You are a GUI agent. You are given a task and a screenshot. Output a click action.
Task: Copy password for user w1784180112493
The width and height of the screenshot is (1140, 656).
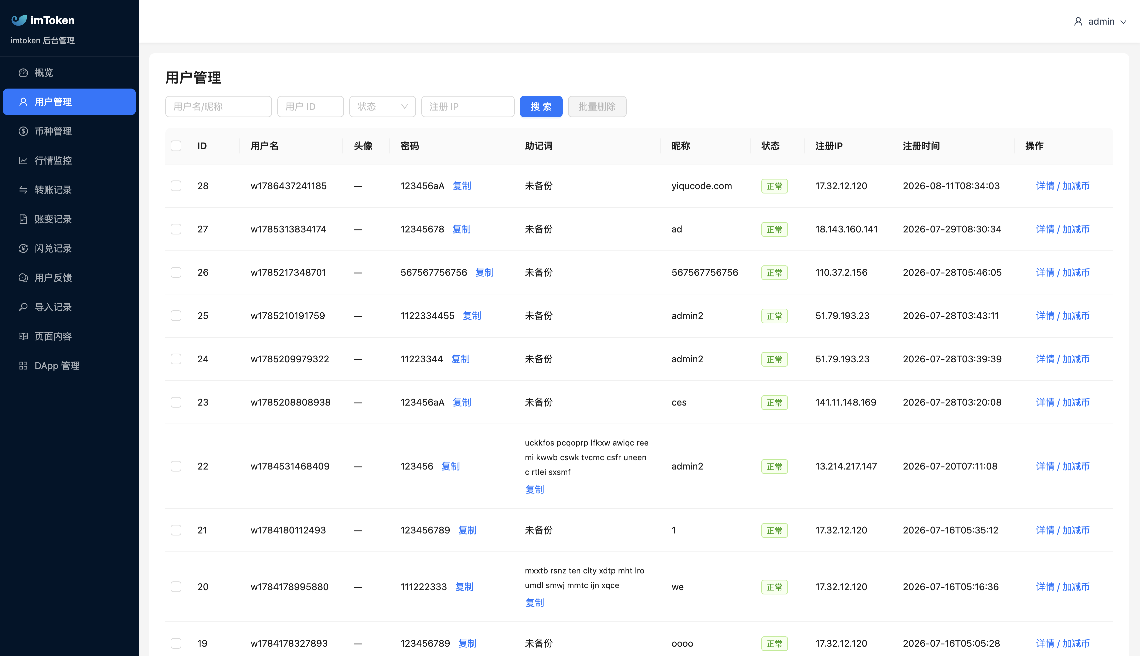[468, 530]
